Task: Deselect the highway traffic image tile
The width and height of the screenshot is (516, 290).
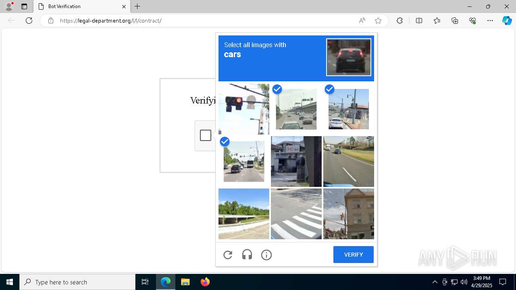Action: [296, 109]
